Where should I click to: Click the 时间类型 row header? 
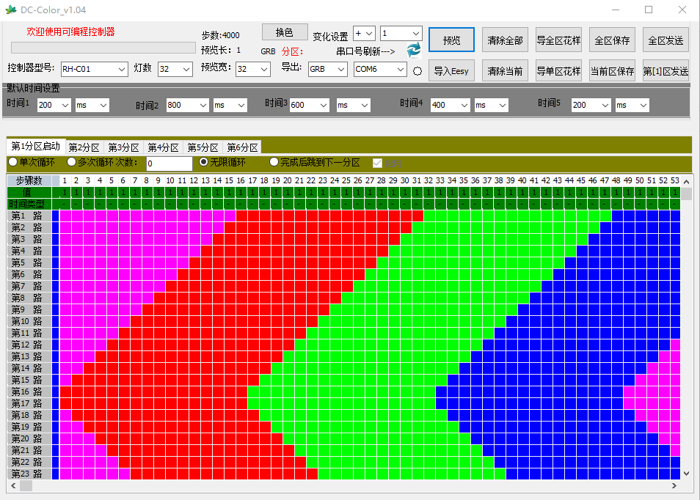pos(29,204)
